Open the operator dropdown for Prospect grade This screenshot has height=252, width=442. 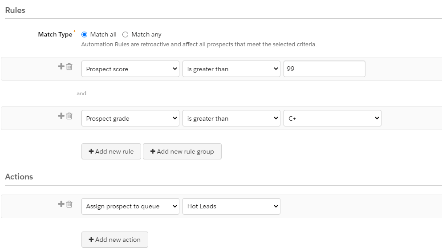pos(231,118)
